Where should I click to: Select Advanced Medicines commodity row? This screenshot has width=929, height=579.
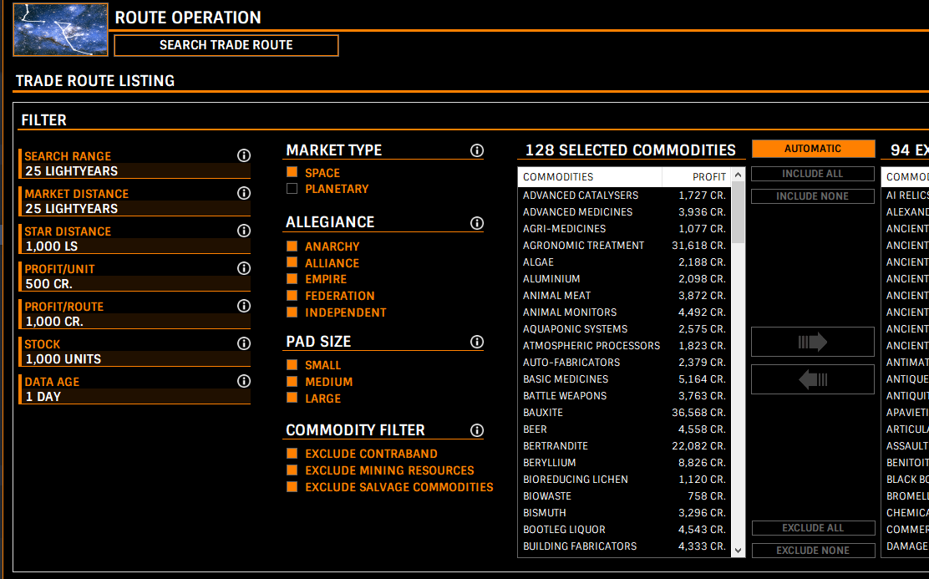pos(624,211)
